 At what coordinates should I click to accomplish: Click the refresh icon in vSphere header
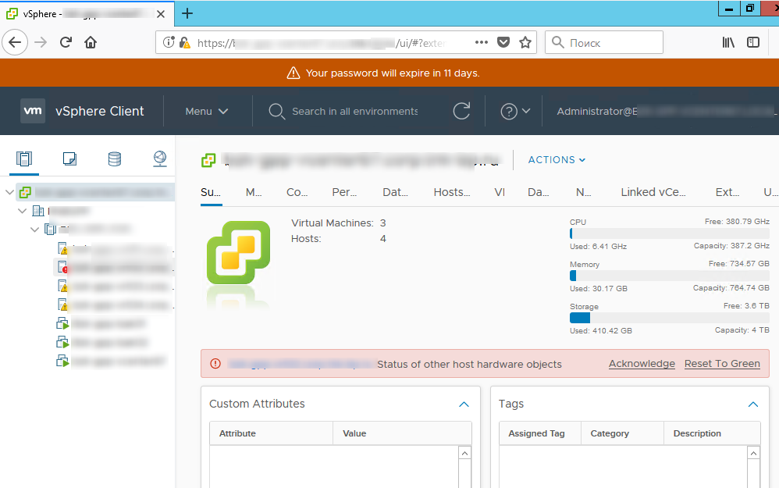coord(461,111)
